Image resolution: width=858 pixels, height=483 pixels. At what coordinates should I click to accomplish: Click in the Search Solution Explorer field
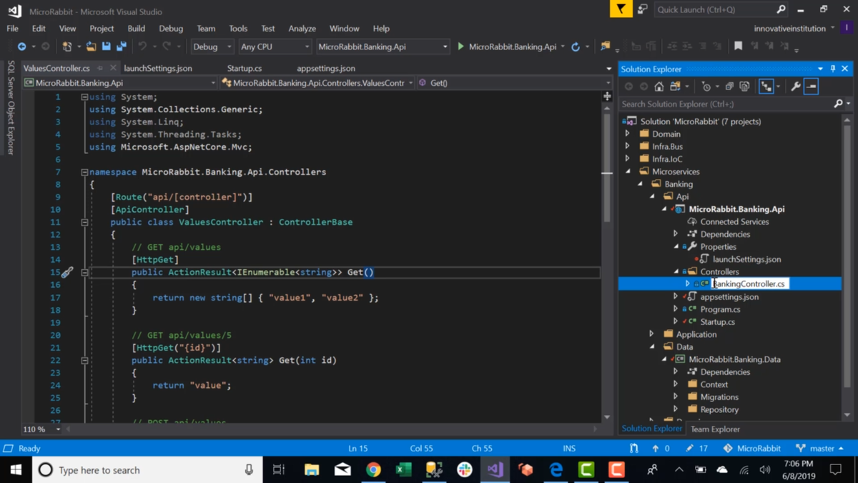pyautogui.click(x=726, y=104)
